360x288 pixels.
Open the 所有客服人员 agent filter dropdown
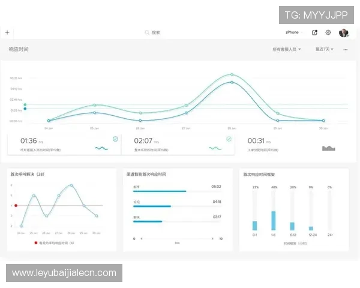pyautogui.click(x=286, y=50)
